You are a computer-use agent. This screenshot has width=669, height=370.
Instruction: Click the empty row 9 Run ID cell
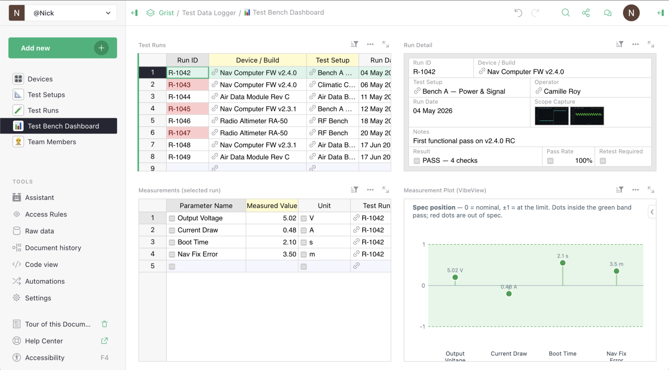(187, 168)
